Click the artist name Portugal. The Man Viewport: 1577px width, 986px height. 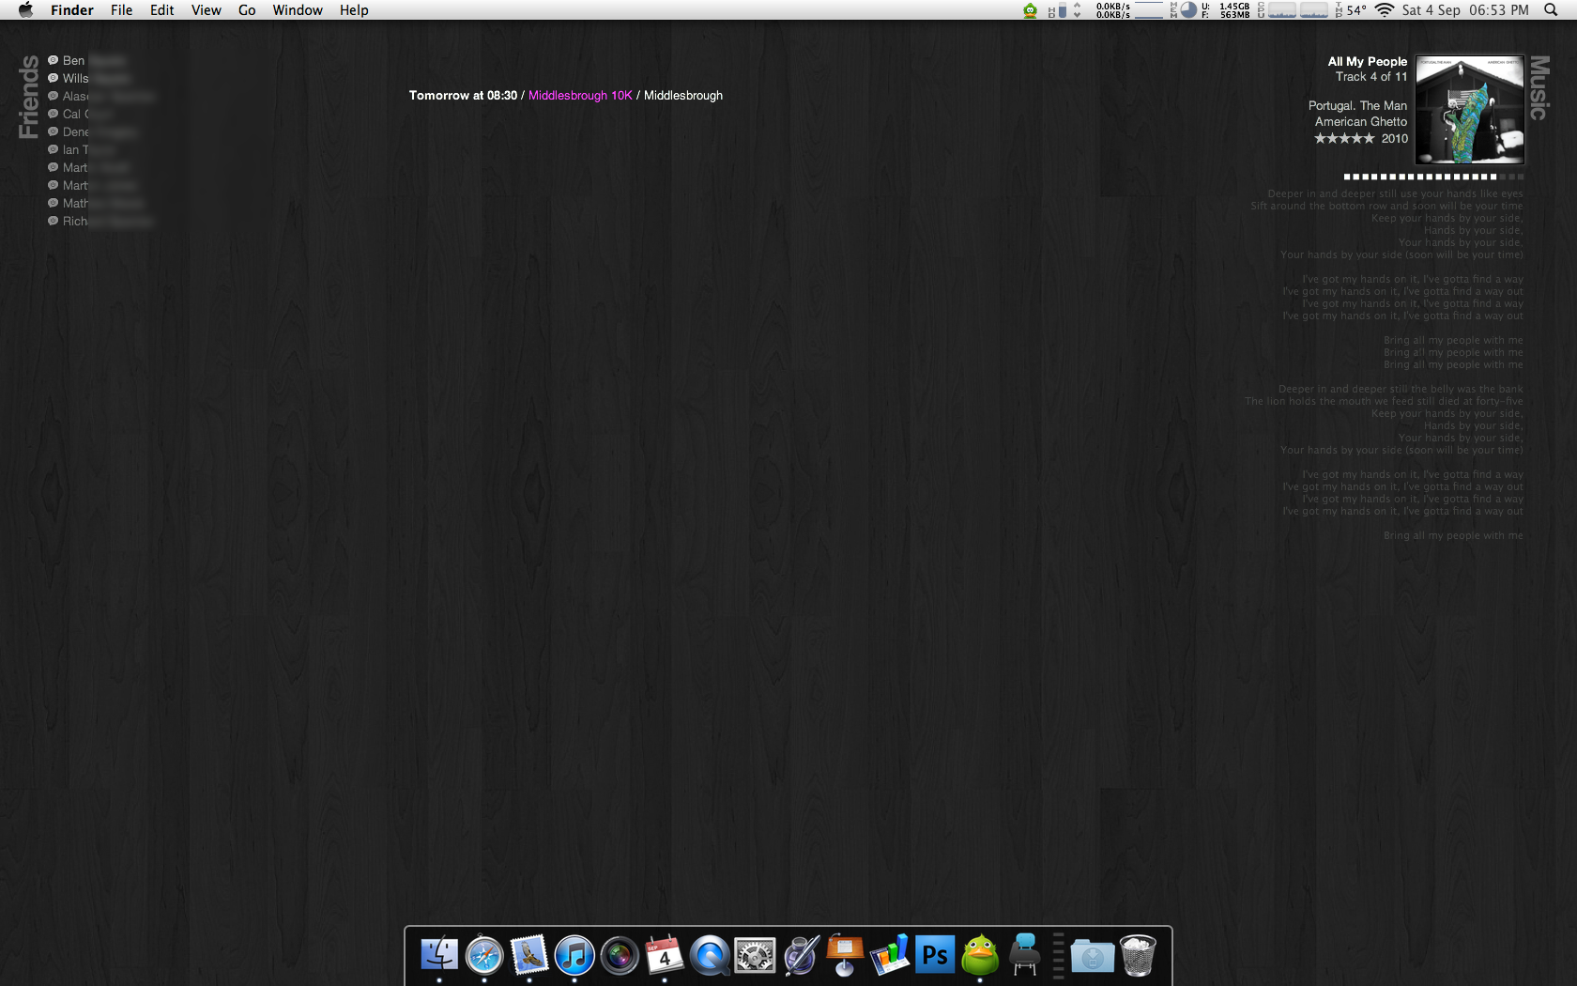pos(1358,106)
